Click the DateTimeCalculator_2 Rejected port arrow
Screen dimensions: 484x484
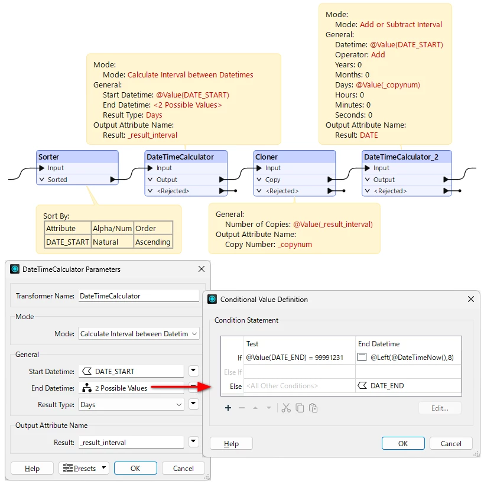pyautogui.click(x=446, y=191)
